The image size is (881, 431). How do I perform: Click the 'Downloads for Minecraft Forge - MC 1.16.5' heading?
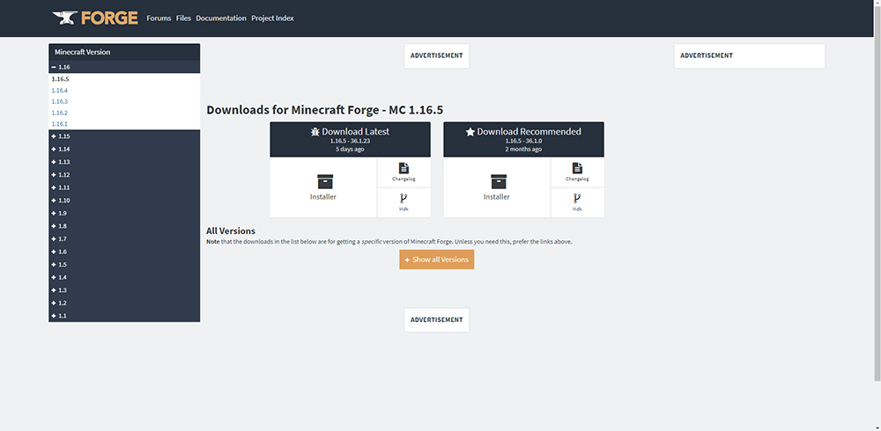(325, 109)
